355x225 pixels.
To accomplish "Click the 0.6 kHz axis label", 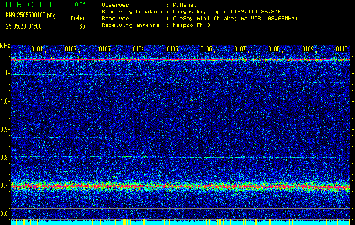I will (4, 214).
